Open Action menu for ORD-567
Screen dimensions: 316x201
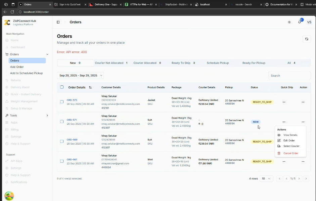click(303, 162)
